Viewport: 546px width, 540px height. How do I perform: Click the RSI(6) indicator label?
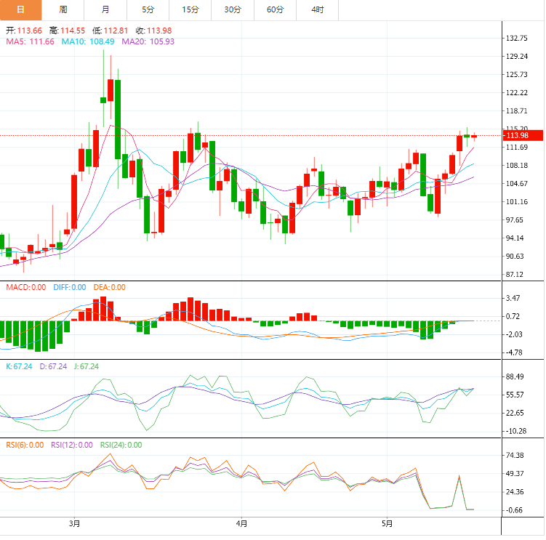pyautogui.click(x=25, y=445)
